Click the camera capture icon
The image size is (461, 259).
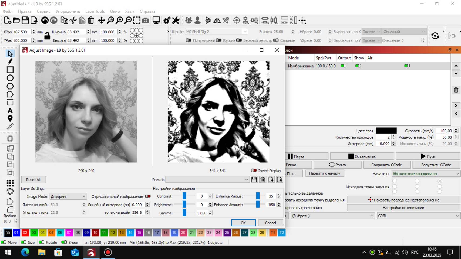pos(146,20)
